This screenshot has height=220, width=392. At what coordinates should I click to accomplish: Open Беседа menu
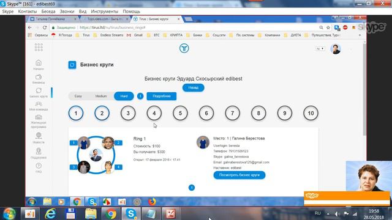coord(48,12)
